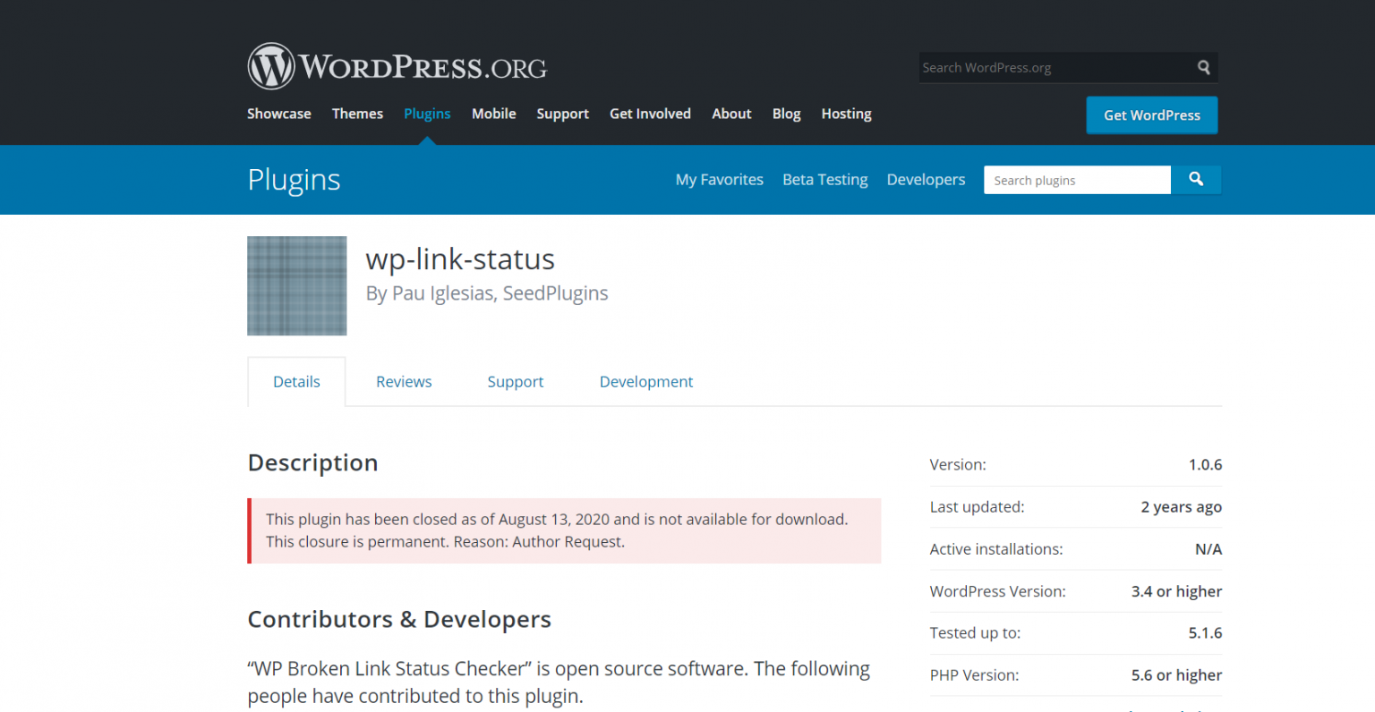Click the Hosting menu entry
1375x712 pixels.
point(846,114)
